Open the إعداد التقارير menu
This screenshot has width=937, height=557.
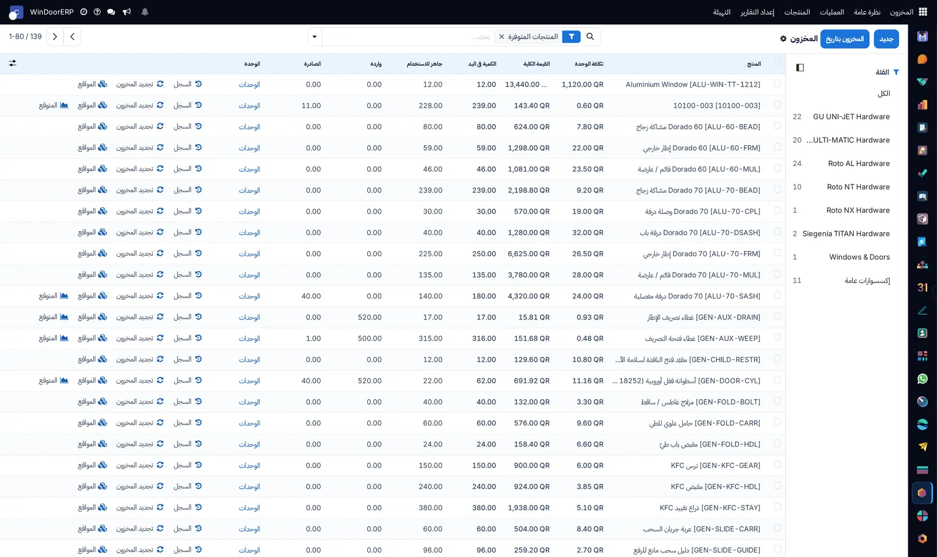coord(757,12)
